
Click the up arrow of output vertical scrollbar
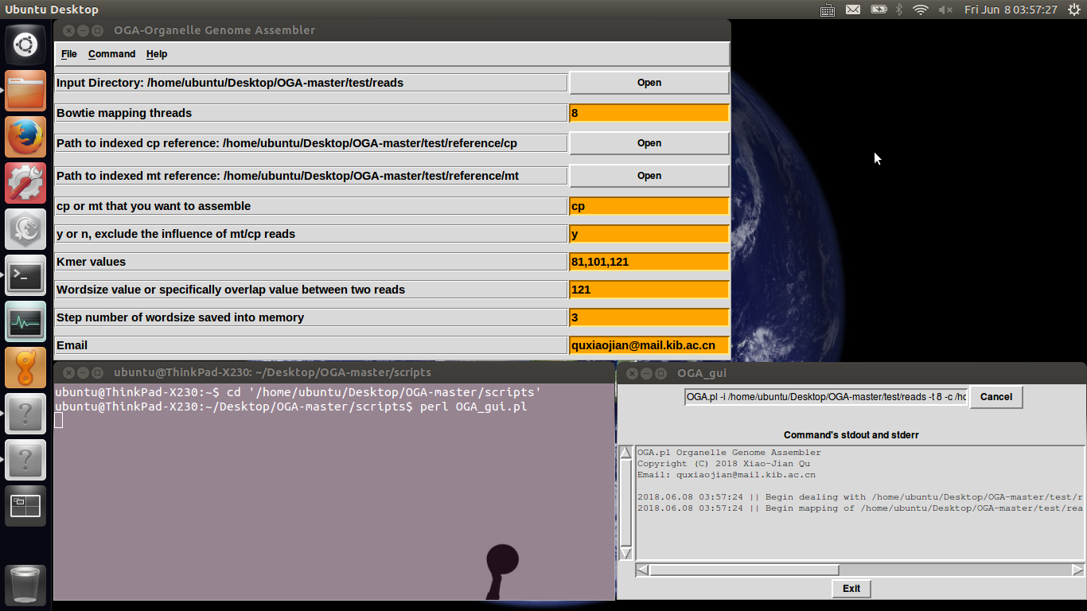(626, 453)
